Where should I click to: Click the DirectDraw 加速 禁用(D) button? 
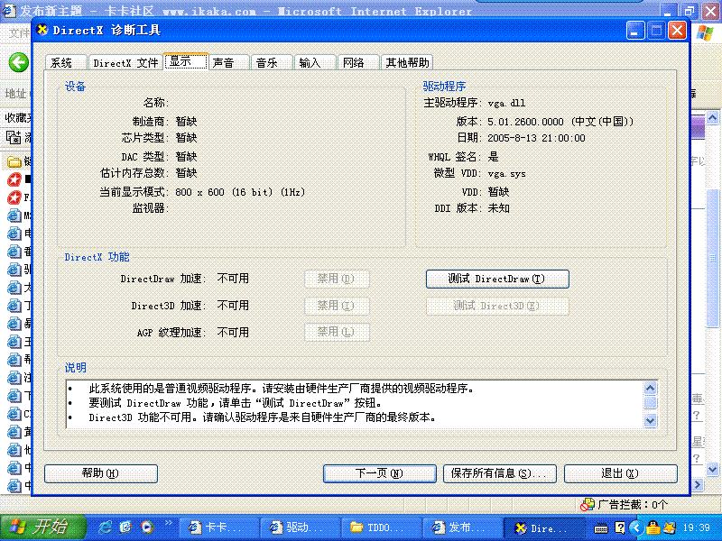337,279
